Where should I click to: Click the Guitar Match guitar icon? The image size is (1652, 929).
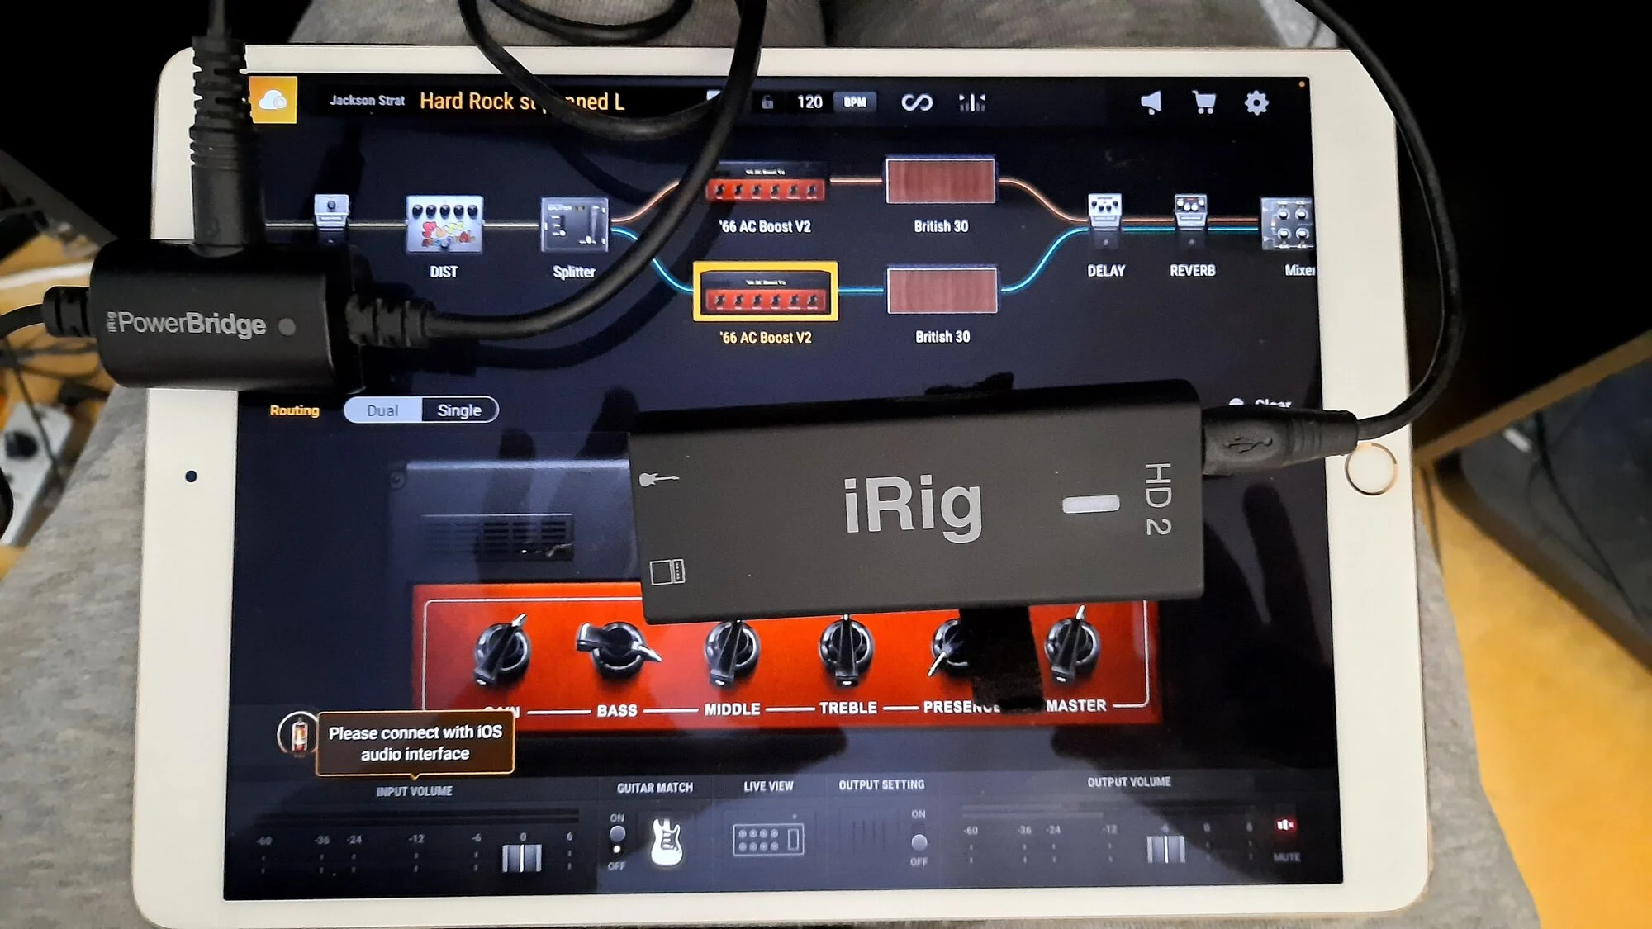(666, 841)
